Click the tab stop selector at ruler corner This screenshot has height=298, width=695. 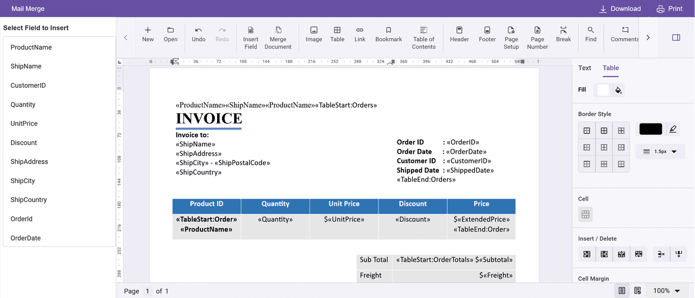coord(120,62)
